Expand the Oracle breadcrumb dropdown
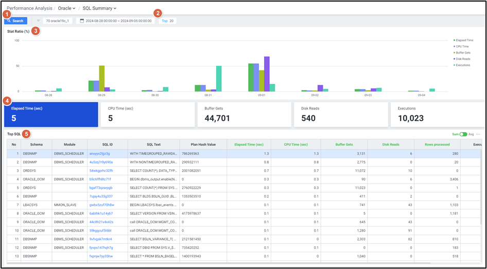The width and height of the screenshot is (487, 269). [67, 8]
